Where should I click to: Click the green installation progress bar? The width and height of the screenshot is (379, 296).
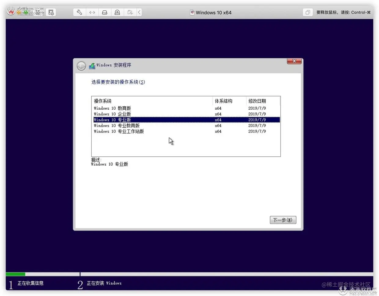(16, 274)
